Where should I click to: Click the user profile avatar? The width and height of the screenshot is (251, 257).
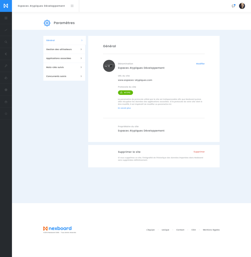click(242, 6)
